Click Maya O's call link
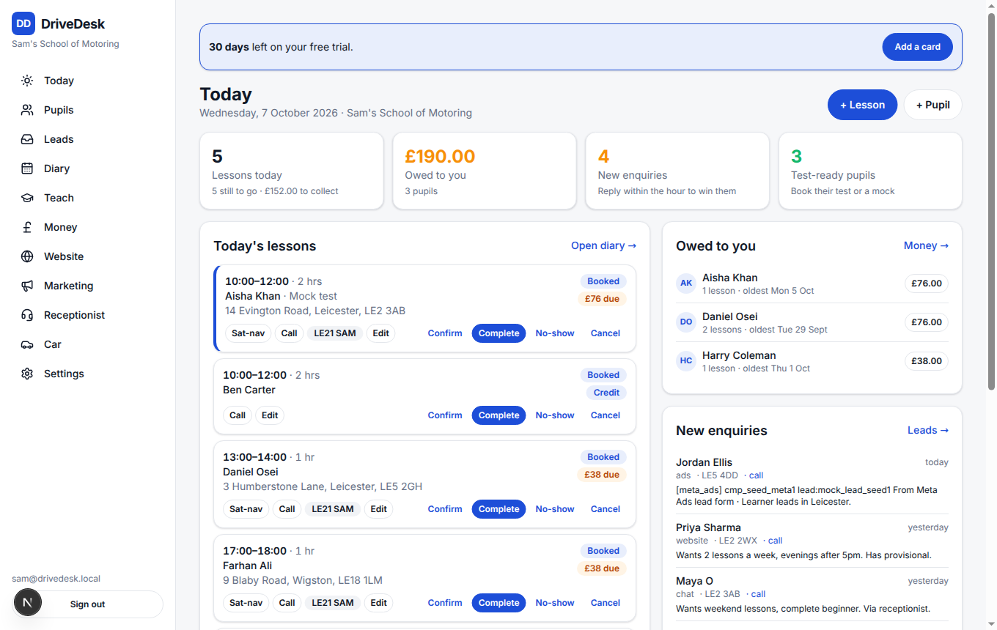Screen dimensions: 997x630 pyautogui.click(x=758, y=594)
